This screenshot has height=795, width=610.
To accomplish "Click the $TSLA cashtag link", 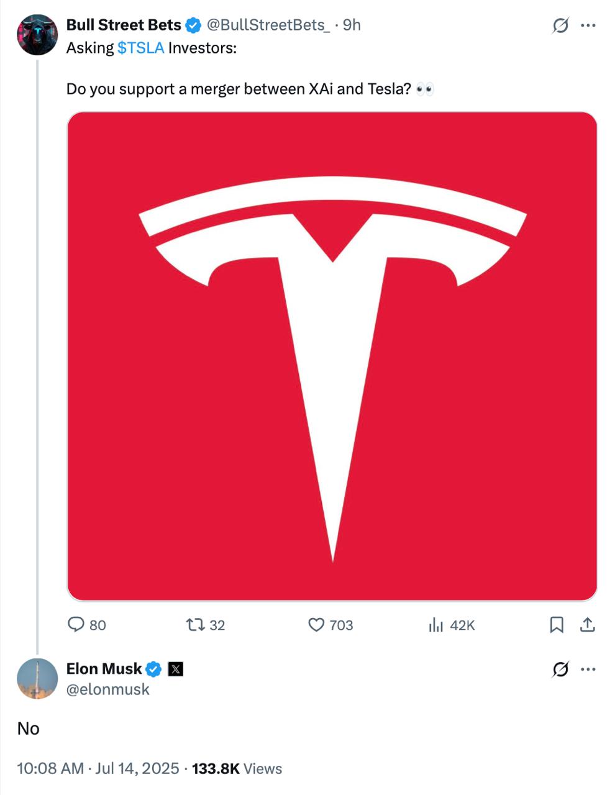I will [140, 48].
